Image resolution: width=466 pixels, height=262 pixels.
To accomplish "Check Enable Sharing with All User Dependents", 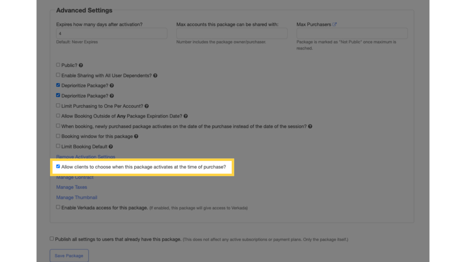I will (x=58, y=75).
